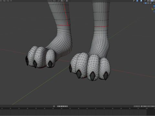Switch to wireframe shading

click(150, 1)
